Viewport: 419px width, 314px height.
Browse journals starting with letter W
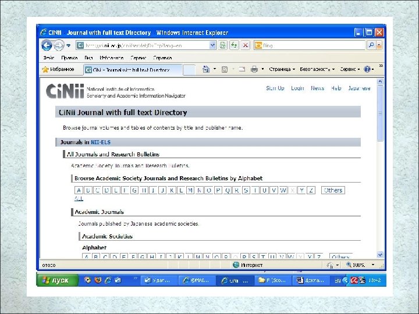coord(283,190)
